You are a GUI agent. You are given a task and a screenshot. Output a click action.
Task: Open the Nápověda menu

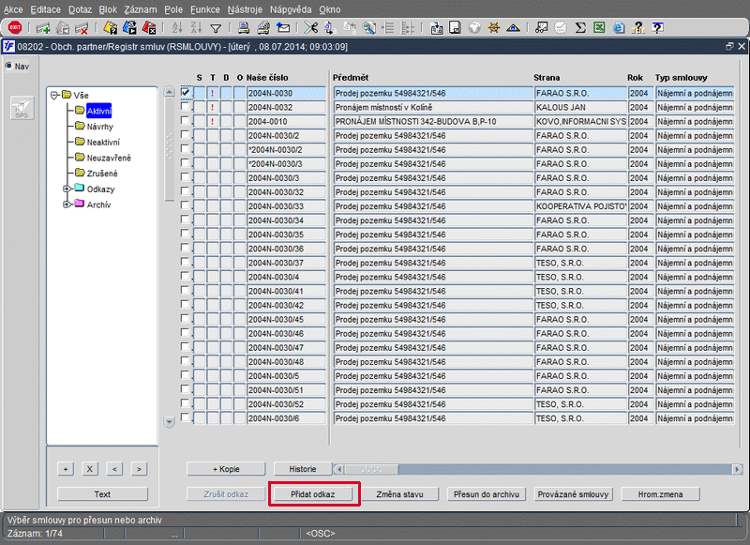[291, 9]
